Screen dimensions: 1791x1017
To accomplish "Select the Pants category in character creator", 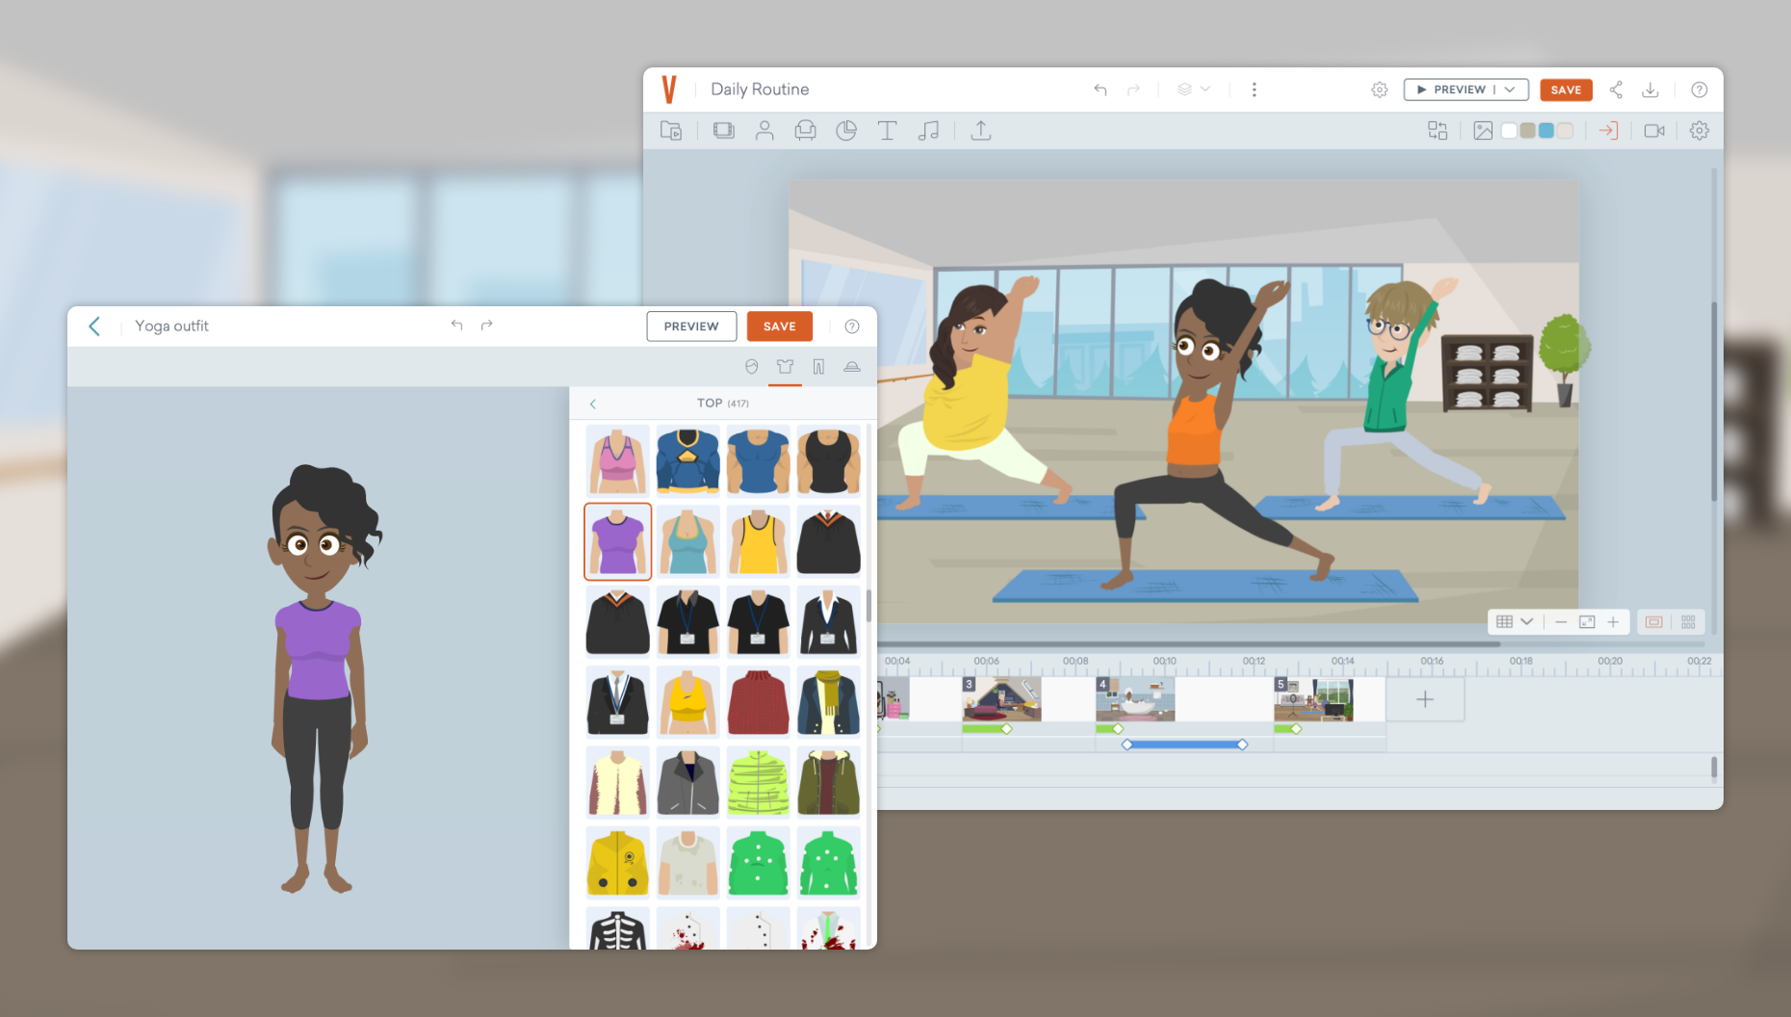I will 818,366.
